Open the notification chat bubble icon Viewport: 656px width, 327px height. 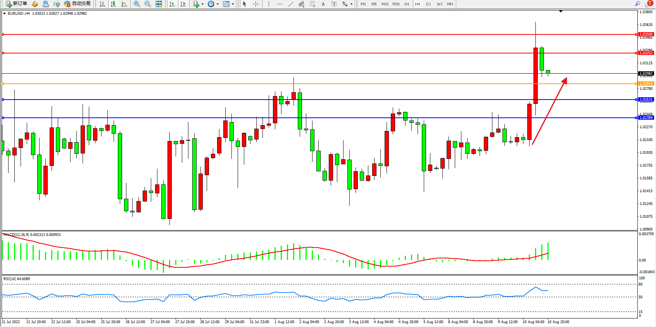click(x=648, y=4)
